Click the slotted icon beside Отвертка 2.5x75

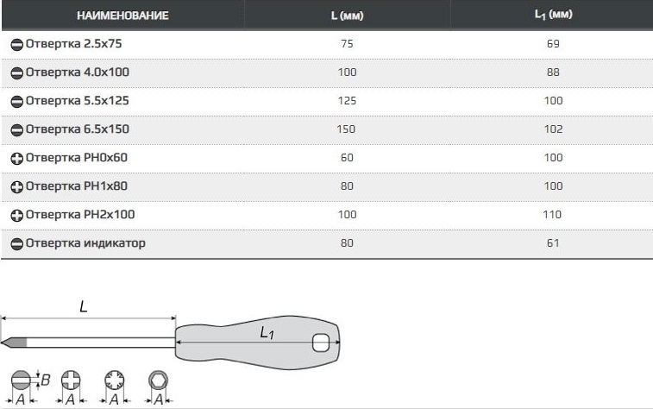click(x=17, y=43)
